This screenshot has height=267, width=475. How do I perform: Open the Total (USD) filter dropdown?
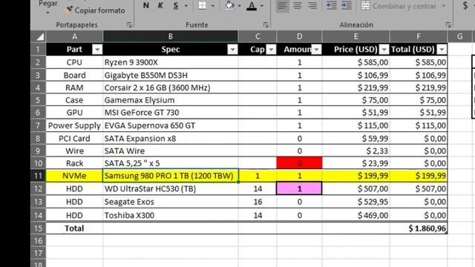point(442,50)
